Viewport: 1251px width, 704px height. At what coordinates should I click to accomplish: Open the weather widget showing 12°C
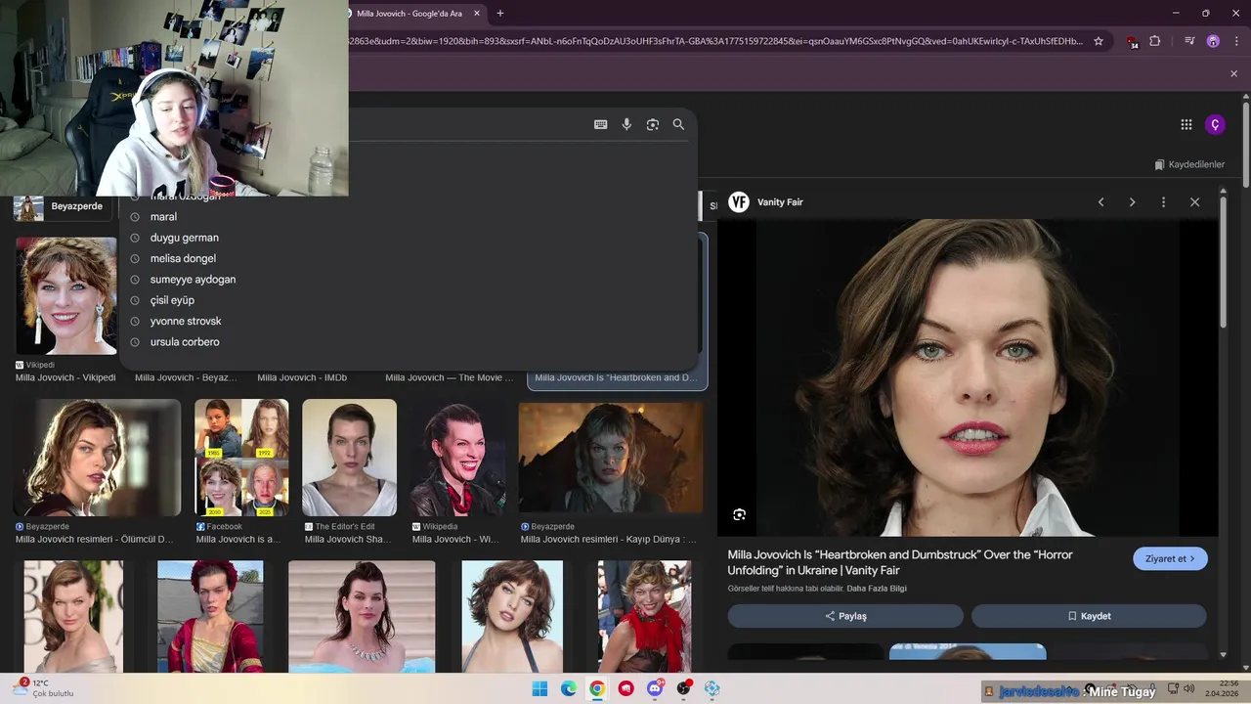[x=44, y=688]
